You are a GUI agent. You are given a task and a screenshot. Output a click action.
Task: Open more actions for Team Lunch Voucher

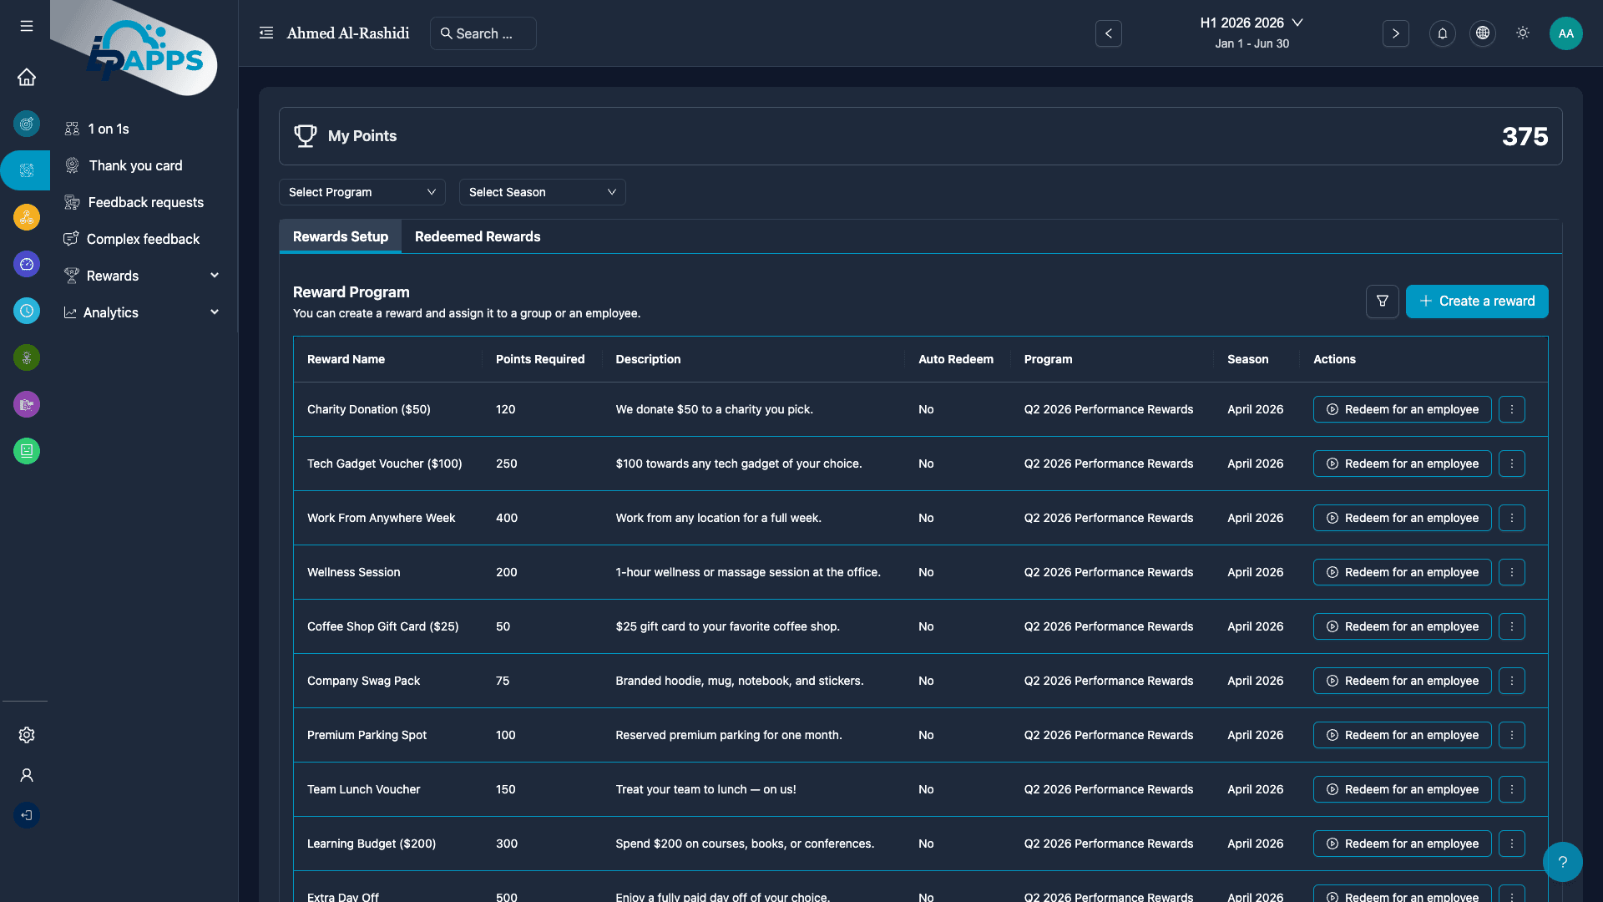pyautogui.click(x=1512, y=789)
